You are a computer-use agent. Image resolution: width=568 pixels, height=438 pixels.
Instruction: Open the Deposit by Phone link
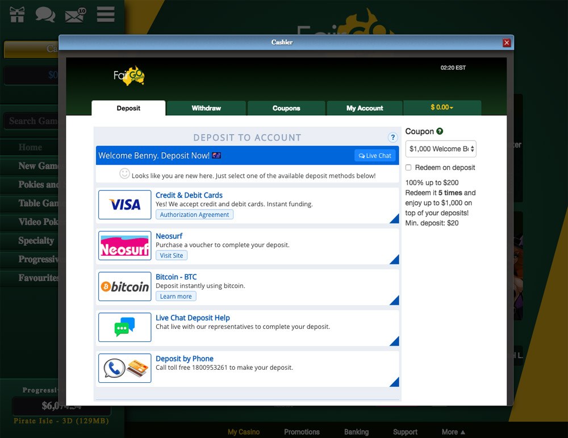(x=185, y=358)
